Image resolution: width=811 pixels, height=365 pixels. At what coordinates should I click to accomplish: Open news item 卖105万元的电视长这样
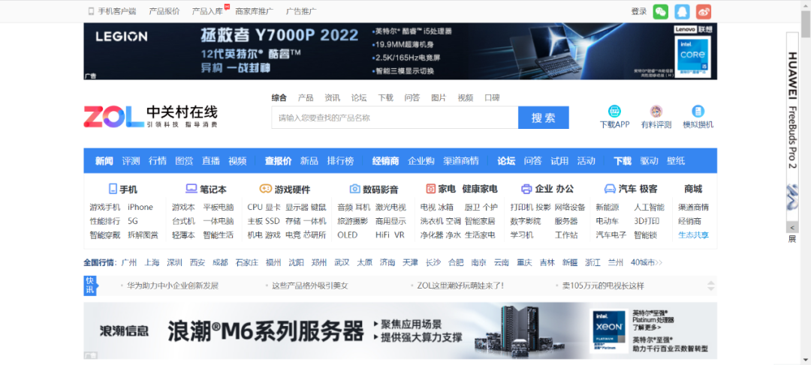click(x=604, y=286)
